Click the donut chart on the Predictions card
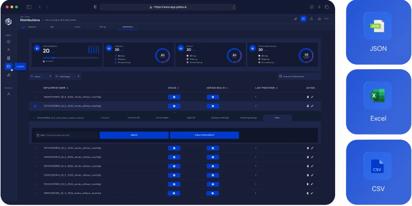Viewport: 412px width, 206px height. [162, 56]
